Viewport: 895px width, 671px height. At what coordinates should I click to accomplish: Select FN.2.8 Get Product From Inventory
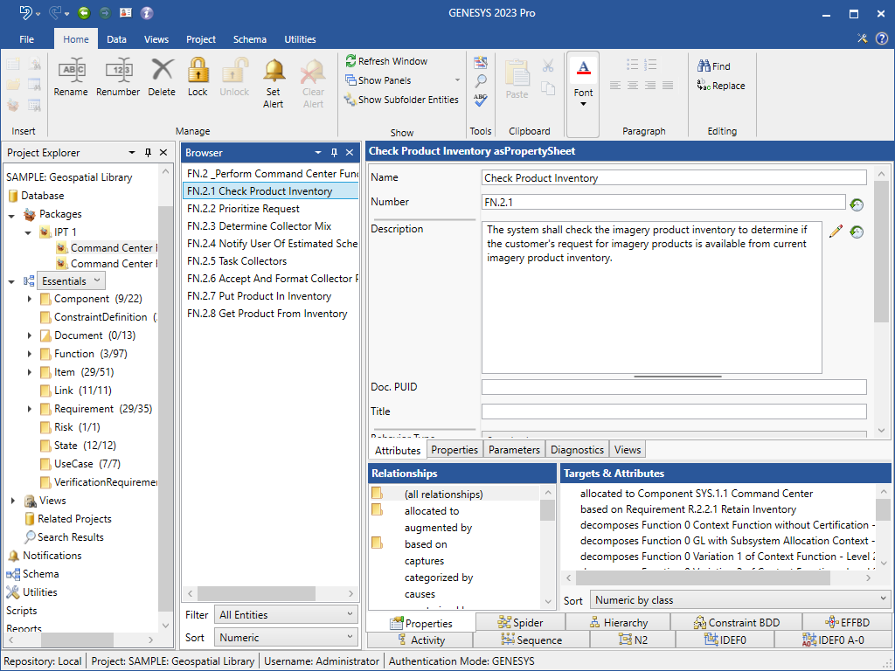tap(270, 314)
